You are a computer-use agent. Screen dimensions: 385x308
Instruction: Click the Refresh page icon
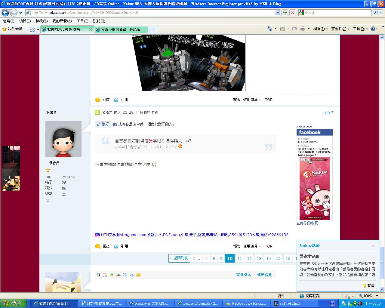point(285,13)
